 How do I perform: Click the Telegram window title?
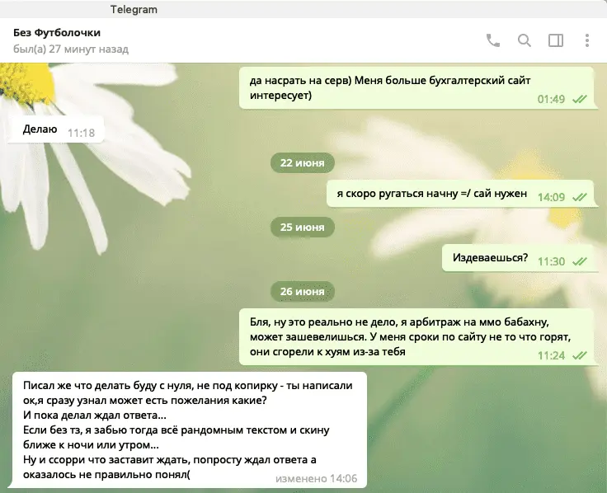(134, 9)
